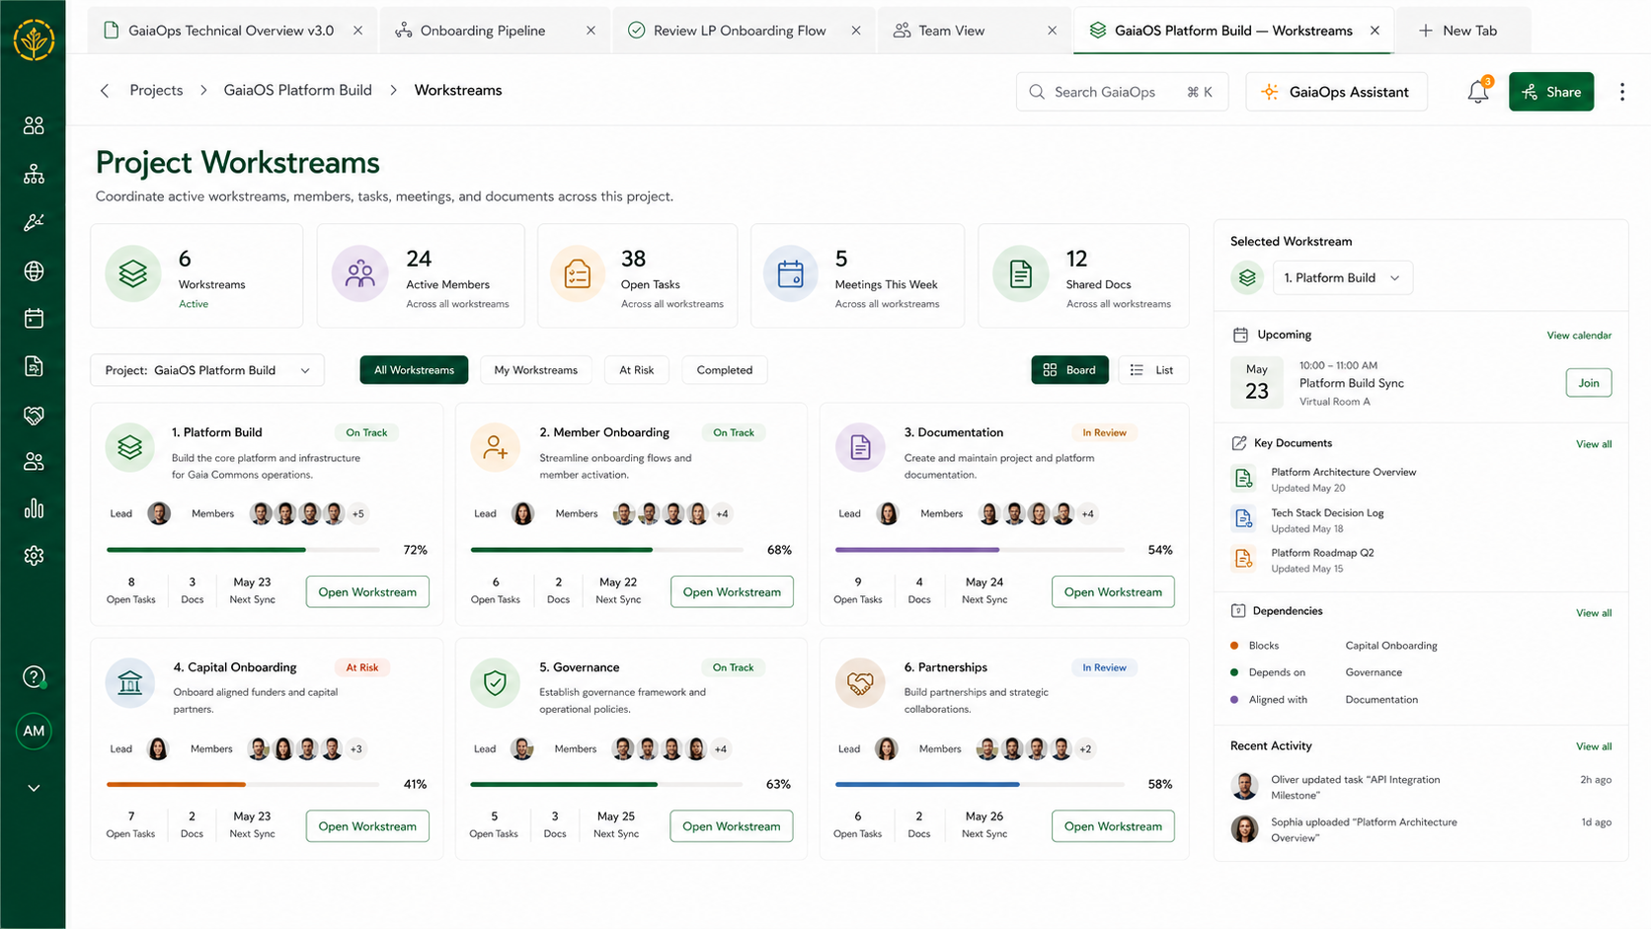Open the settings gear sidebar icon
This screenshot has height=929, width=1651.
click(34, 556)
